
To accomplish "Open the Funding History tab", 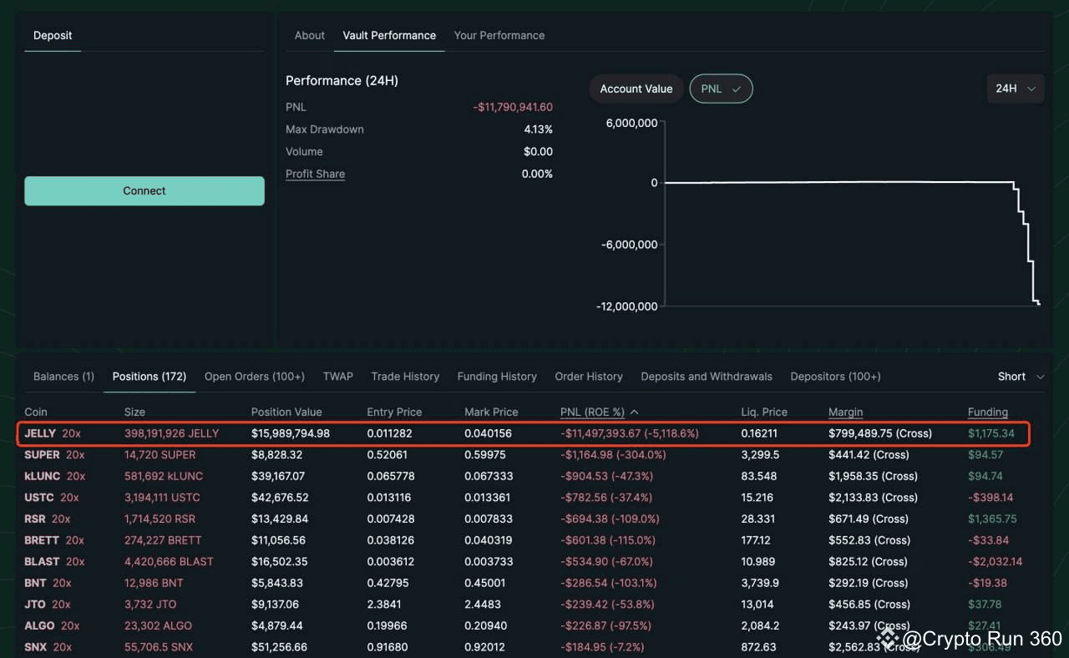I will coord(497,377).
